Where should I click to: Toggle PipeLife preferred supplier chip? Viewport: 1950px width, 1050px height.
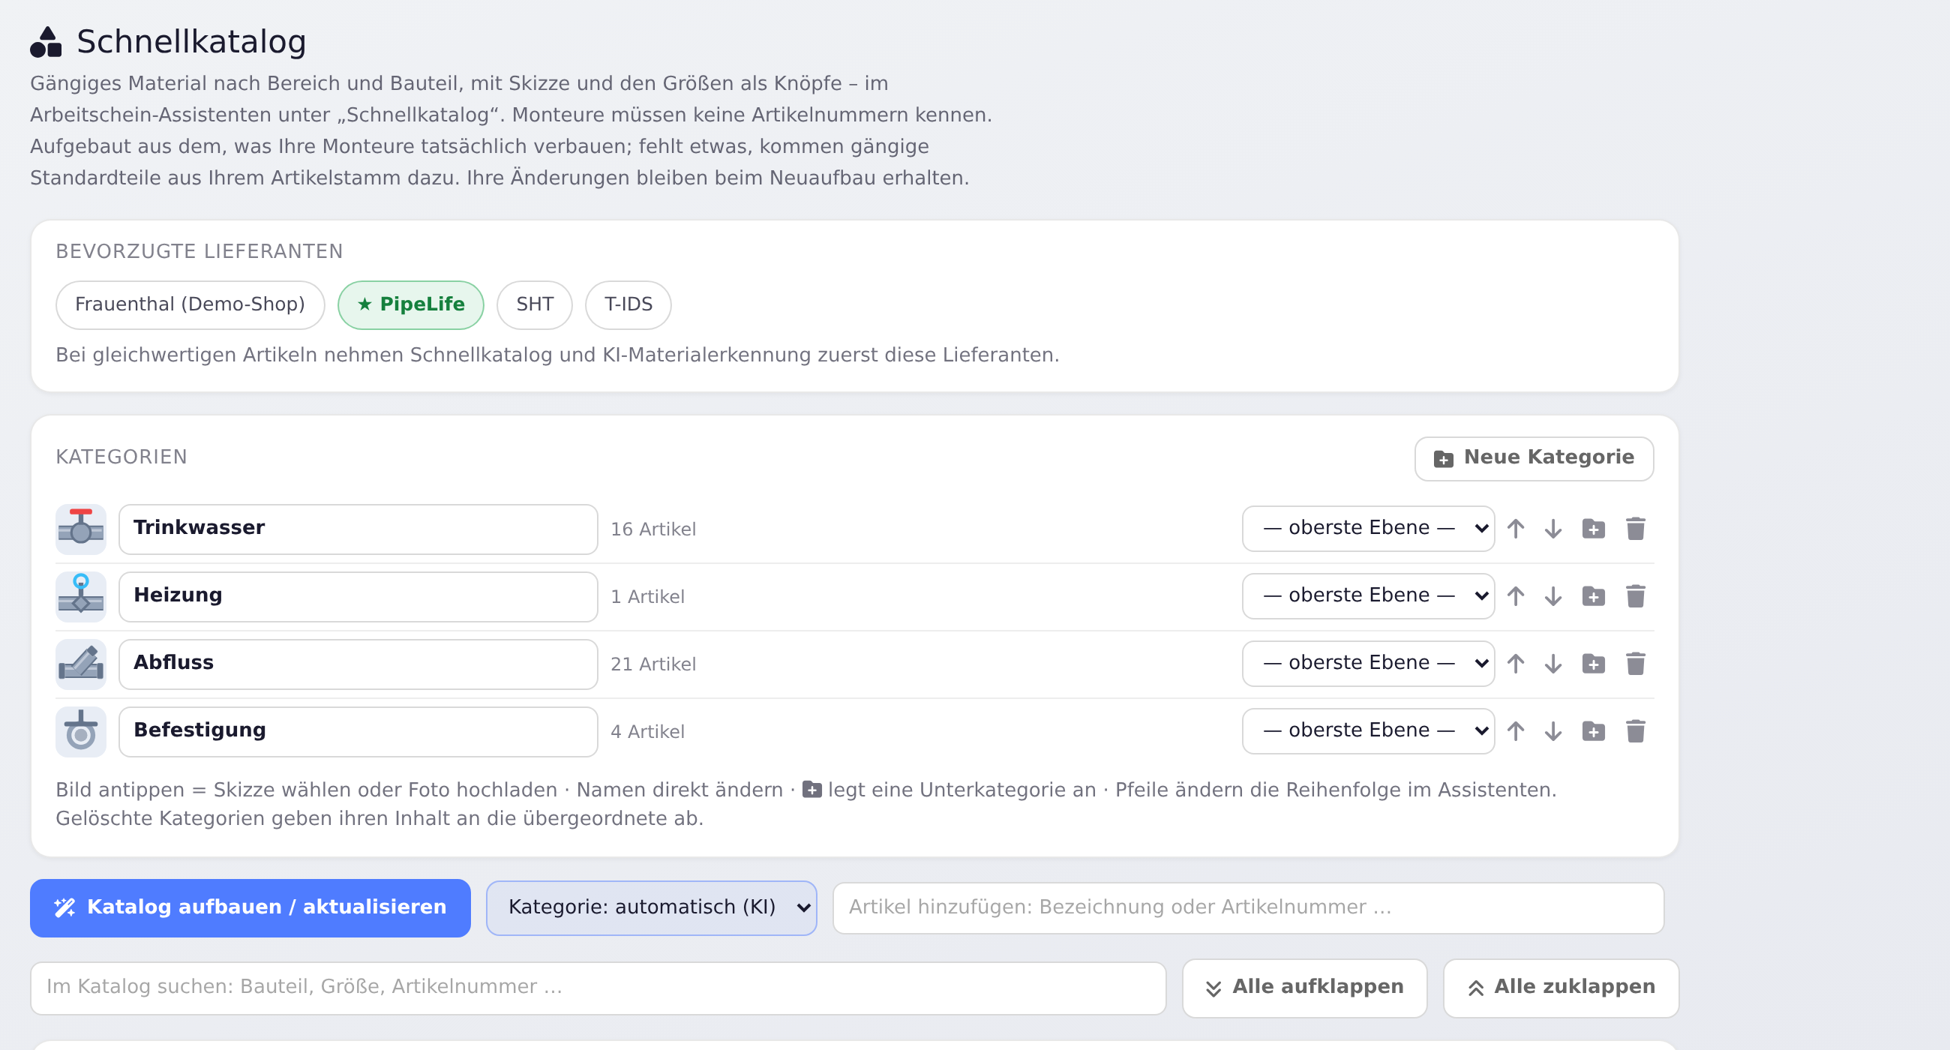click(x=410, y=304)
